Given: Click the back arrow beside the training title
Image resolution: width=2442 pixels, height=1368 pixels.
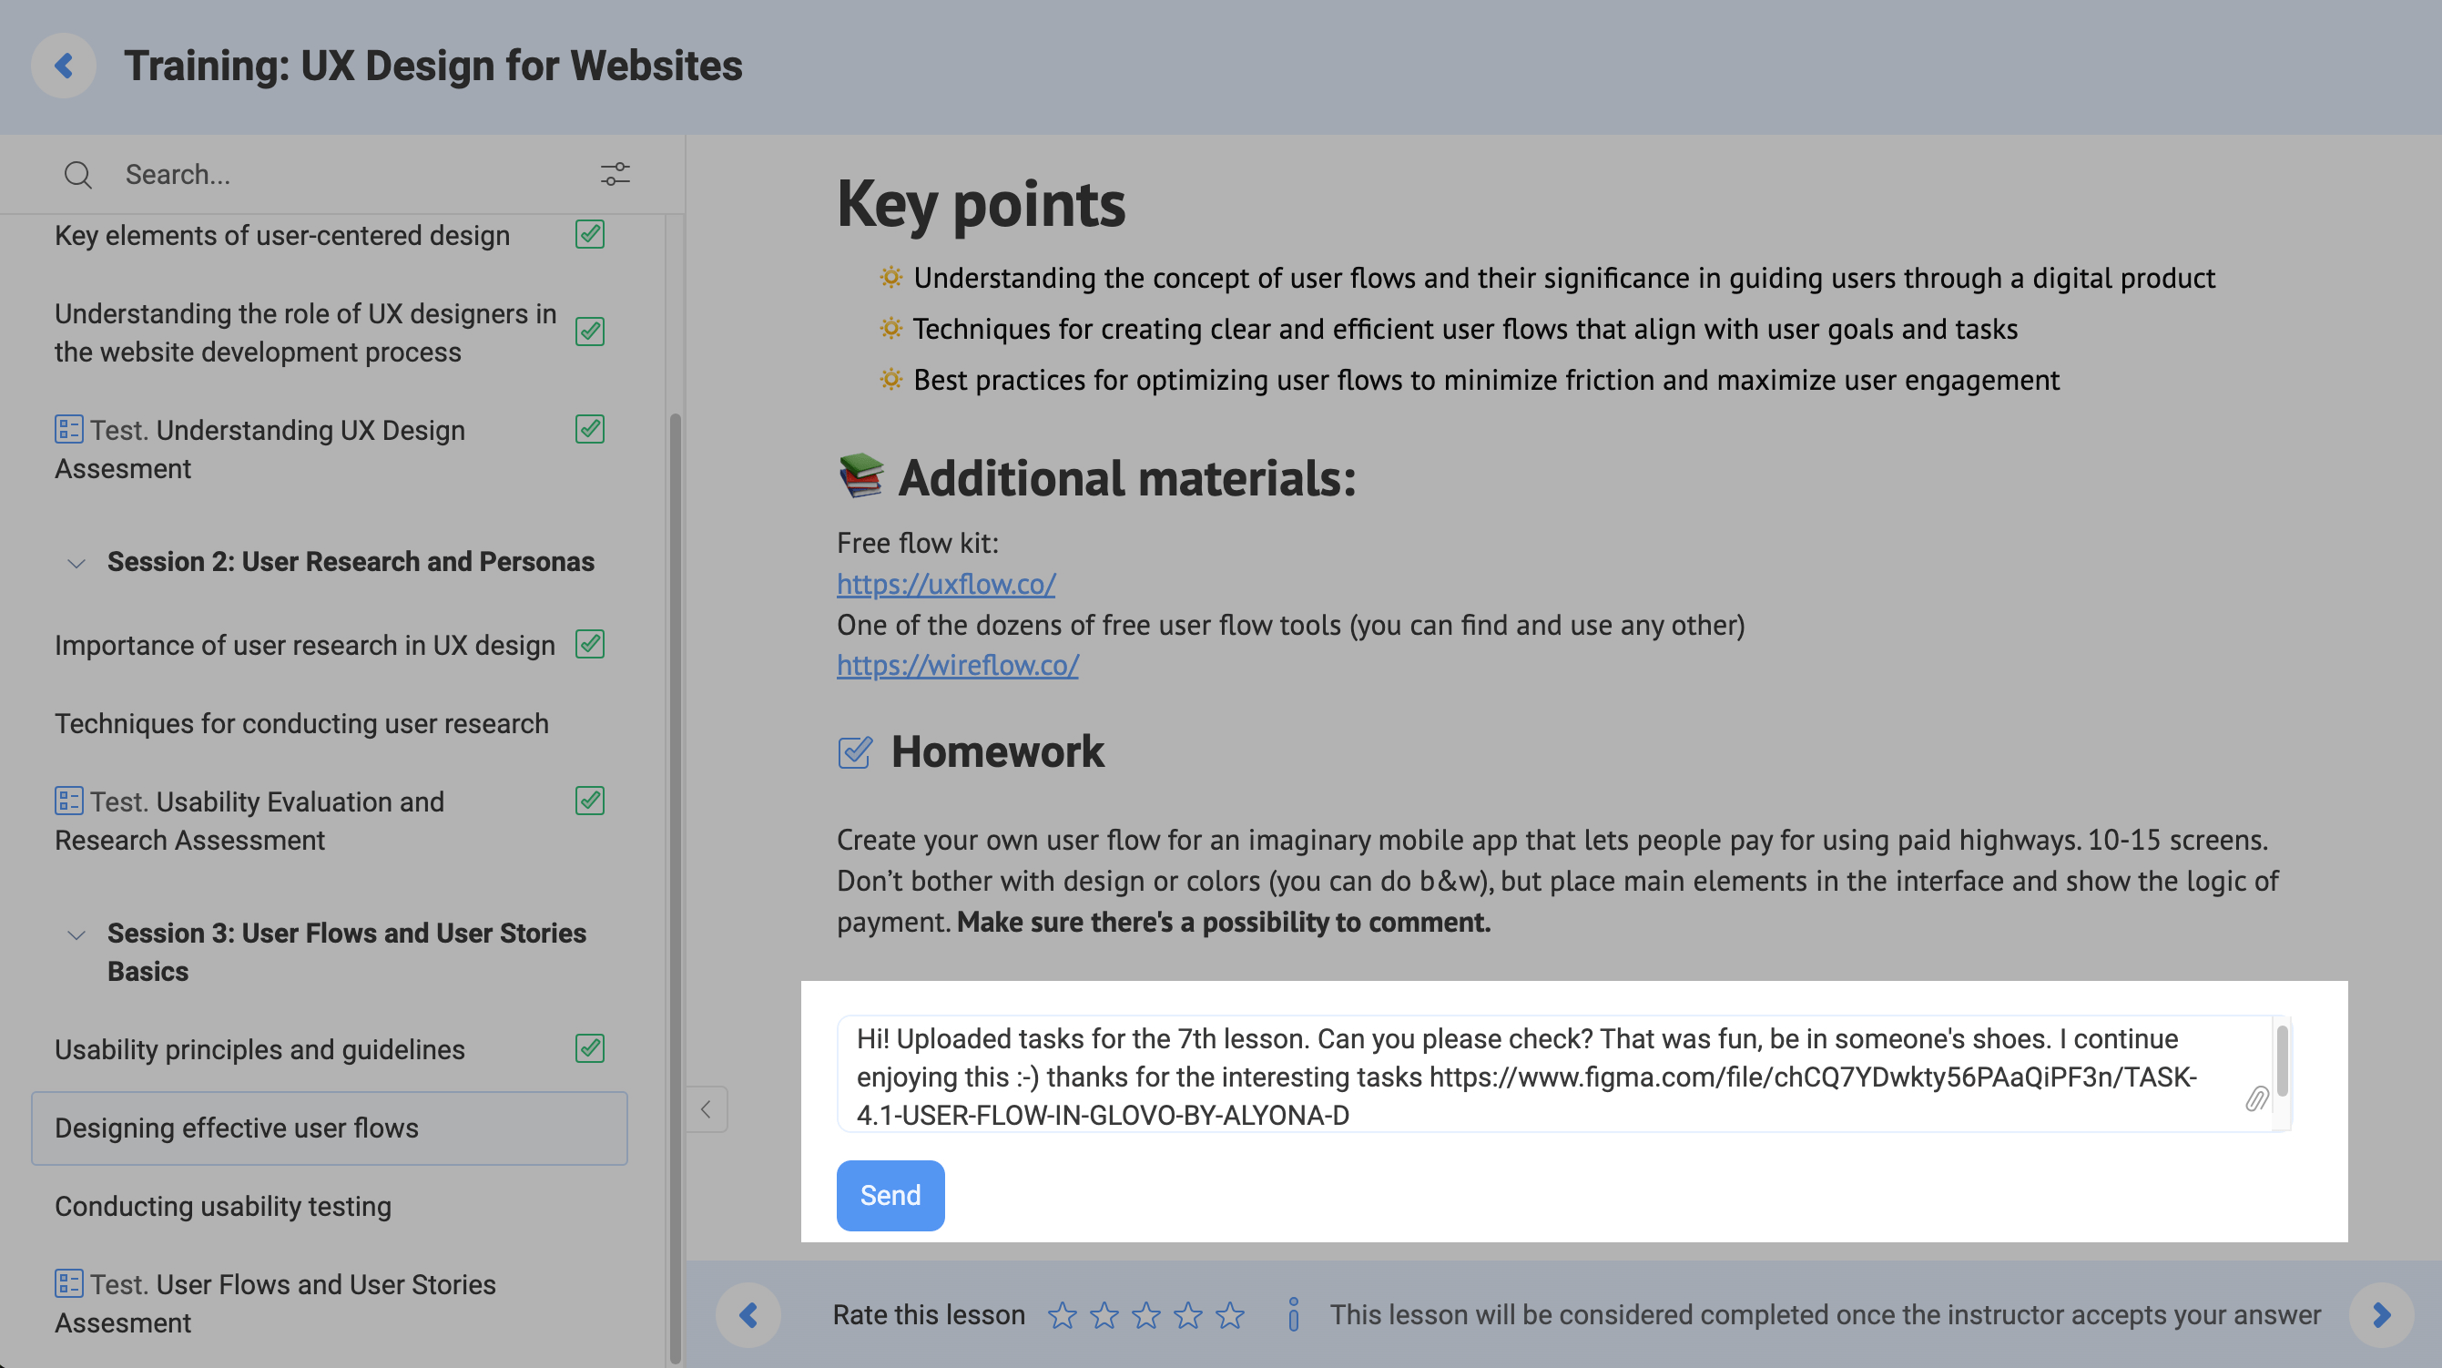Looking at the screenshot, I should click(64, 66).
